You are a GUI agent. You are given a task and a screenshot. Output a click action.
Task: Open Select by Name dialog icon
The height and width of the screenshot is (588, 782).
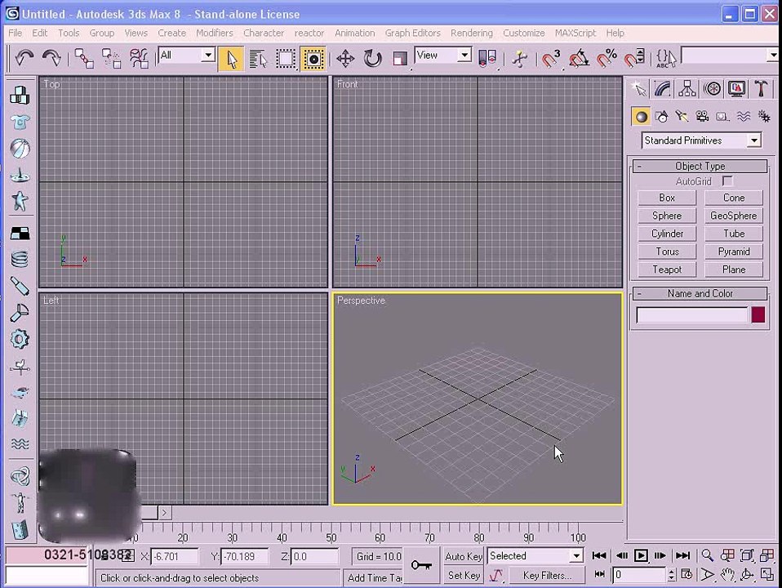(258, 59)
